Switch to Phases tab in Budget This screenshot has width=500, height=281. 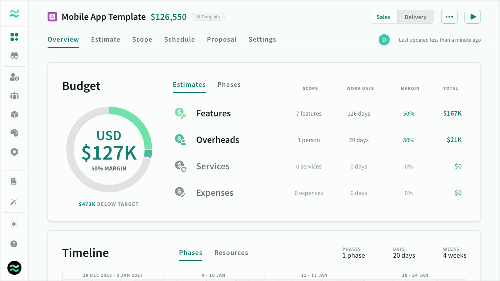[229, 84]
